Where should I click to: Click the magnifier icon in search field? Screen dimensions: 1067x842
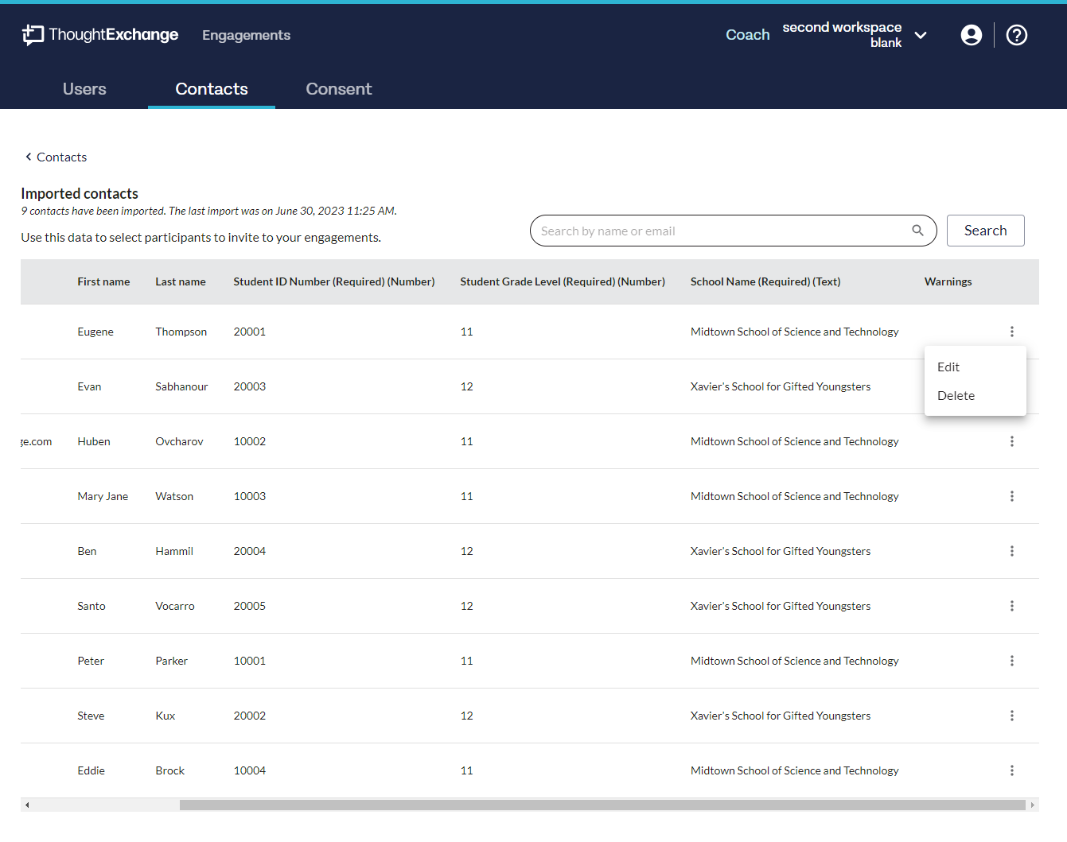[917, 231]
